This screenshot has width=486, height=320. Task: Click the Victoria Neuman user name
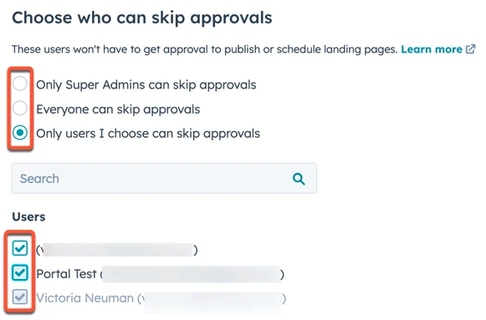tap(84, 298)
